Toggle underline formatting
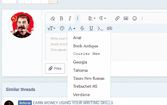 [x=91, y=29]
